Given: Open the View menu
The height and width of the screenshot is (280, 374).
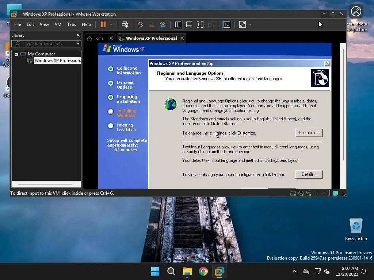Looking at the screenshot, I should tap(44, 24).
